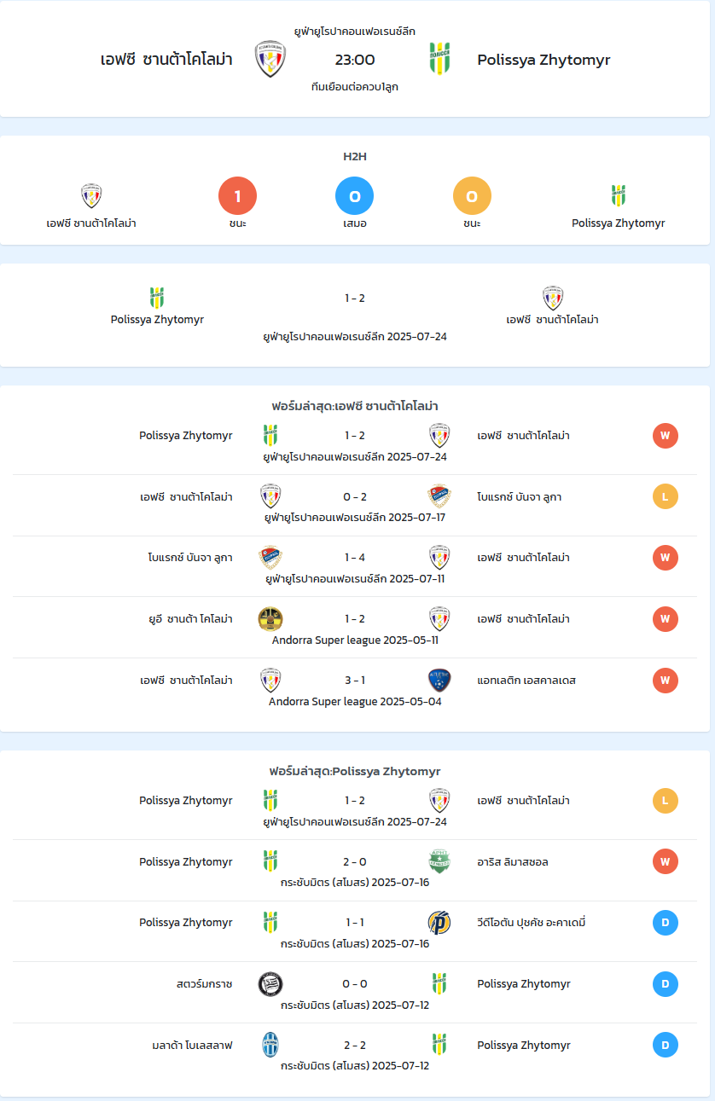Click Borac Banja Luka crest in 0 - 2 match
715x1101 pixels.
point(439,496)
